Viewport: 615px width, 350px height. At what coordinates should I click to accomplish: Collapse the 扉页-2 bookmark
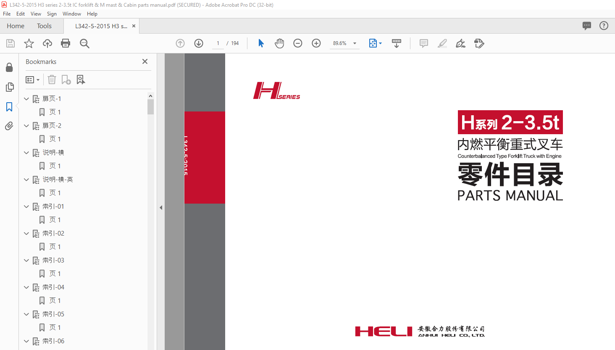point(26,126)
